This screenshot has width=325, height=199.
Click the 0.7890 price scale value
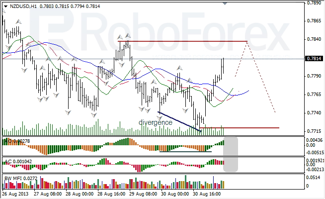point(314,2)
